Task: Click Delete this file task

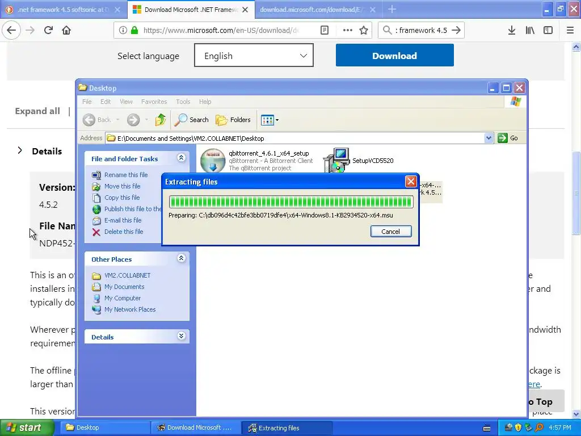Action: click(124, 232)
